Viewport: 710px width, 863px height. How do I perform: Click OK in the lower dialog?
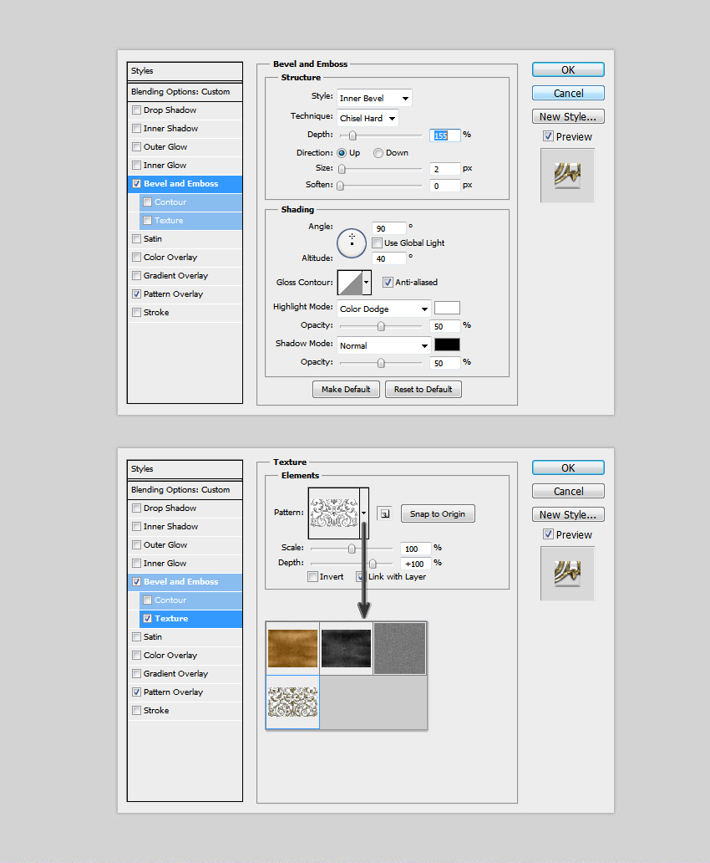pos(568,467)
